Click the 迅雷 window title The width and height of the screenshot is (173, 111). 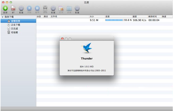point(86,2)
